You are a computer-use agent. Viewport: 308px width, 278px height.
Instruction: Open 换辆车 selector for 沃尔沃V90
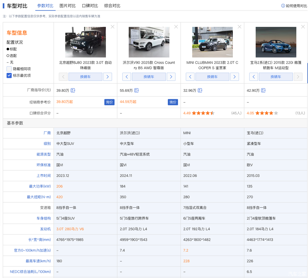(149, 77)
